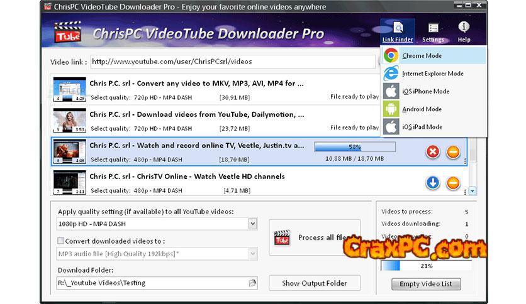Viewport: 526px width, 304px height.
Task: Open quality selector 720p HD for Download videos row
Action: (163, 128)
